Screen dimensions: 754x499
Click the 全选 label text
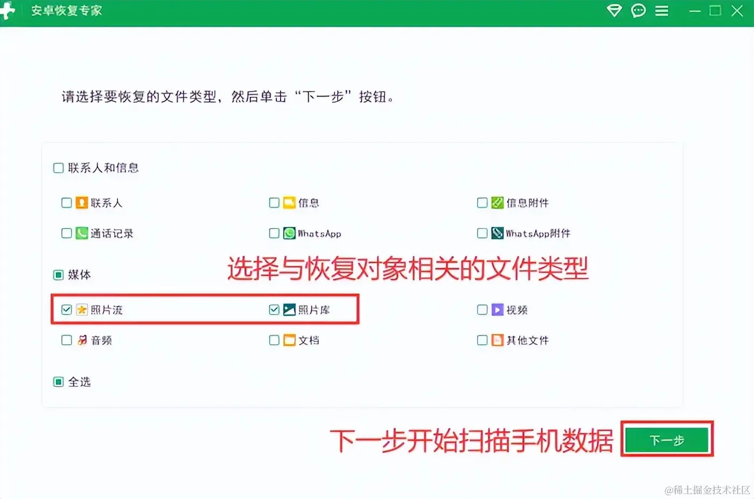point(80,382)
